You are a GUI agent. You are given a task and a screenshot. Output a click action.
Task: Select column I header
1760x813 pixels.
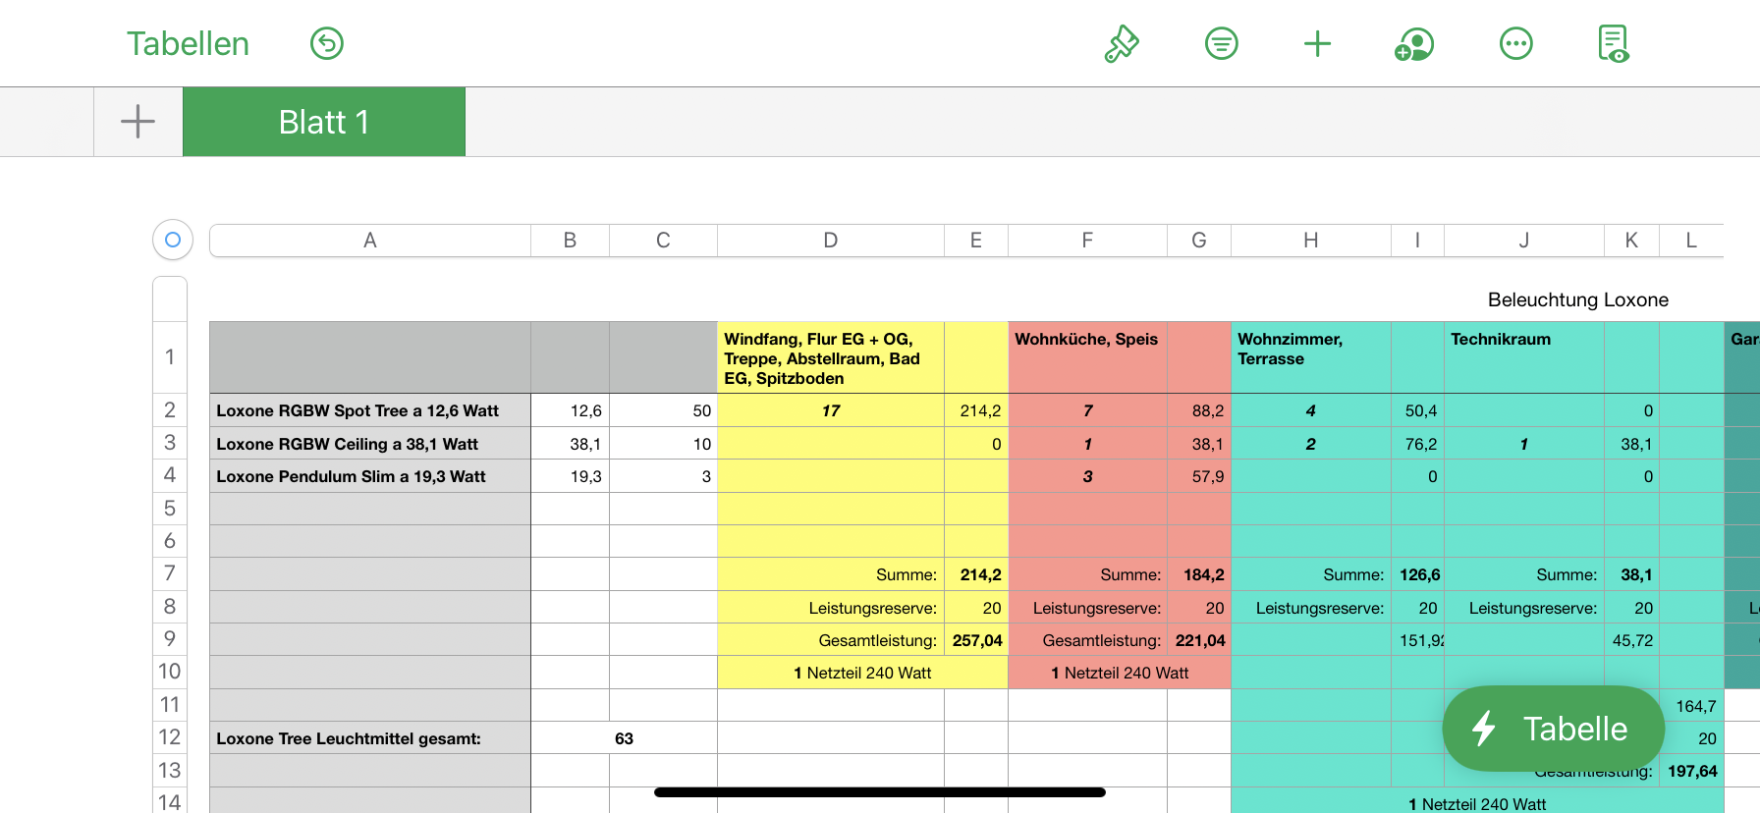[x=1418, y=241]
